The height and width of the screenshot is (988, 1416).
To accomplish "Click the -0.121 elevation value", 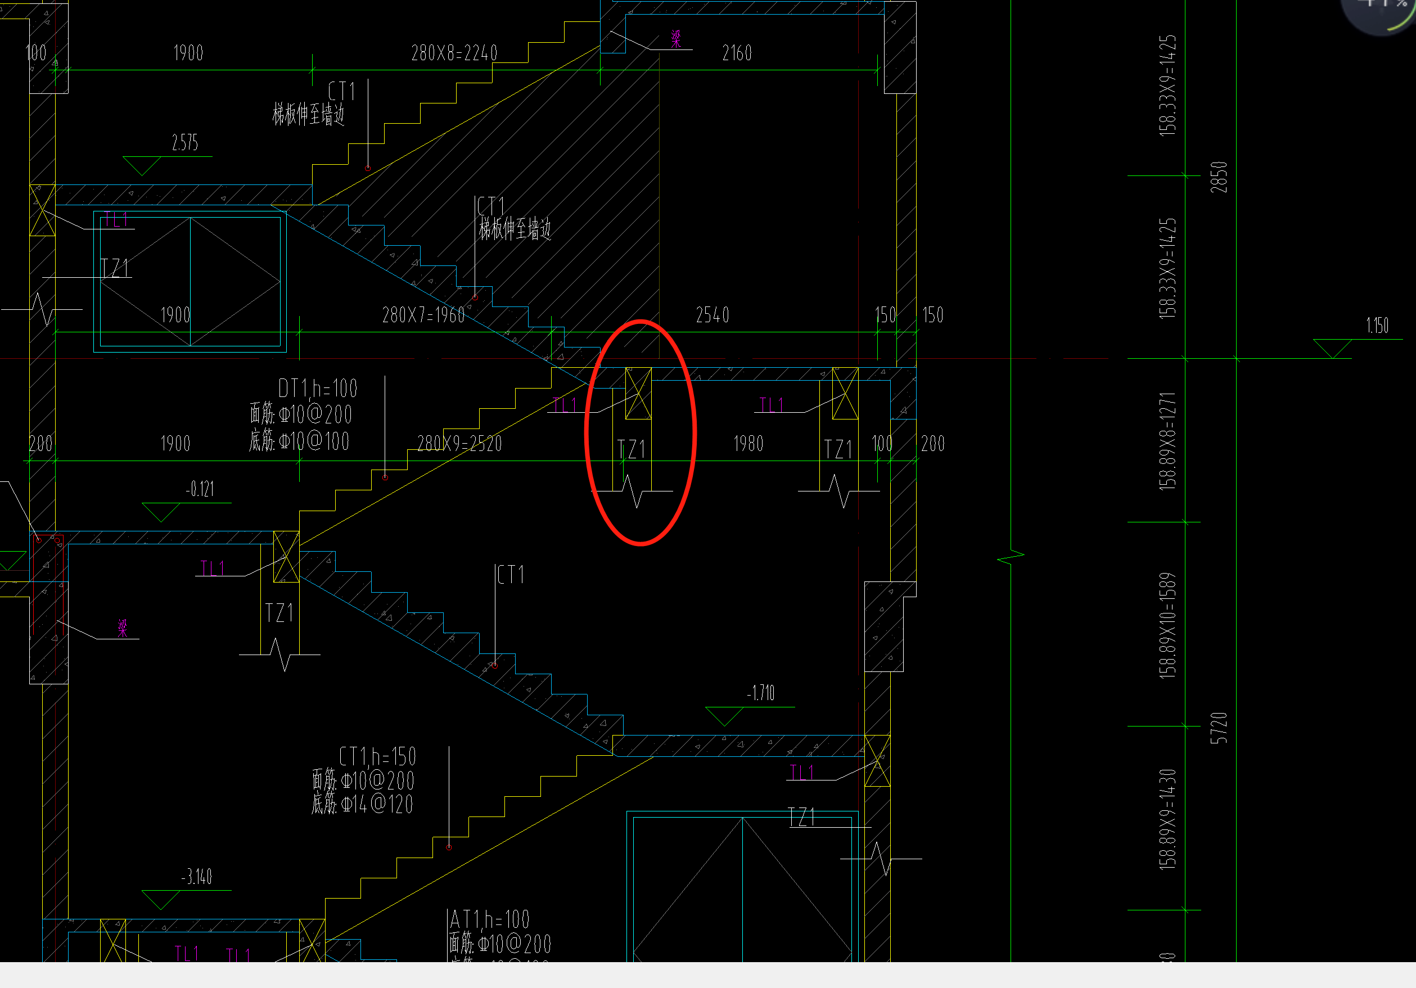I will (200, 490).
